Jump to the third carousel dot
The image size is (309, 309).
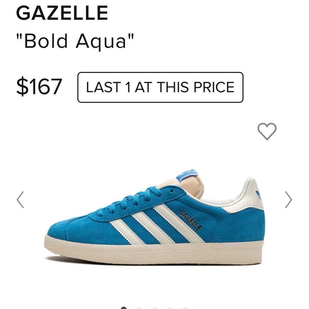154,308
